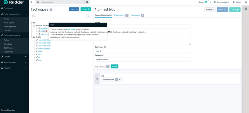Viewport: 249px width, 113px height.
Task: Open Node search page
Action: click(9, 23)
